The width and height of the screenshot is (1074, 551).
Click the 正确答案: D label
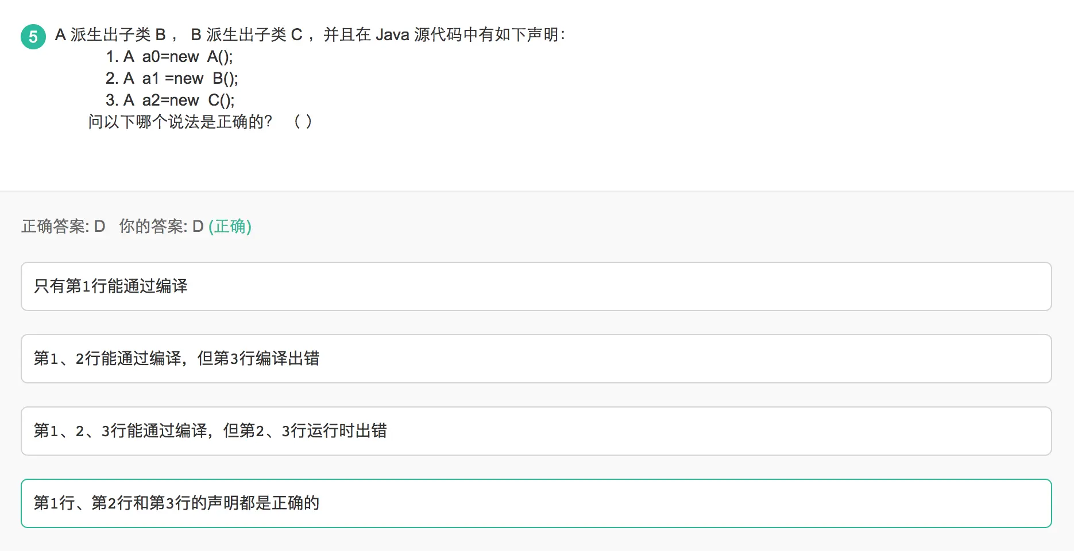click(x=63, y=227)
